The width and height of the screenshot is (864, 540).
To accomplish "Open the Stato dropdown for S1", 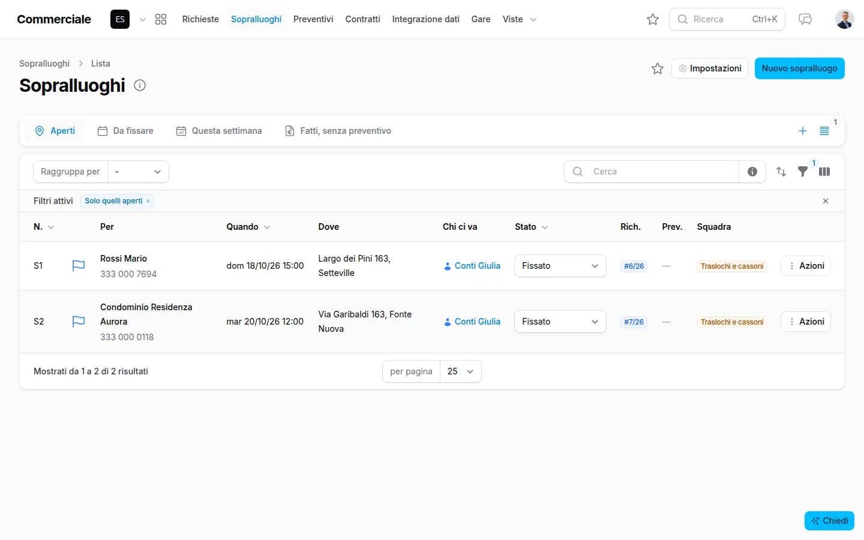I will click(x=560, y=266).
